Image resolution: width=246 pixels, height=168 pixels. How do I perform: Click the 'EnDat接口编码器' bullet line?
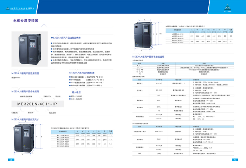coord(85,85)
